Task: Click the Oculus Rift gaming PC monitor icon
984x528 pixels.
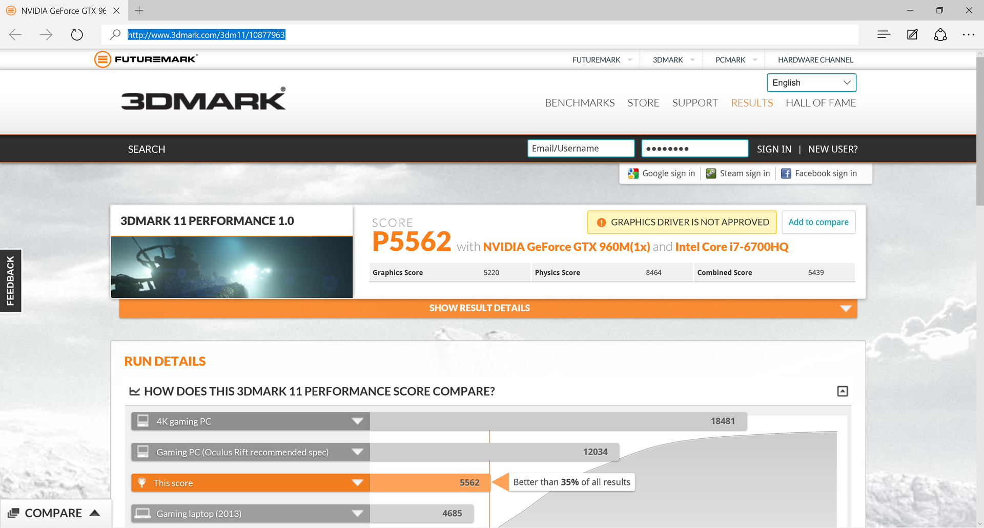Action: click(x=143, y=452)
